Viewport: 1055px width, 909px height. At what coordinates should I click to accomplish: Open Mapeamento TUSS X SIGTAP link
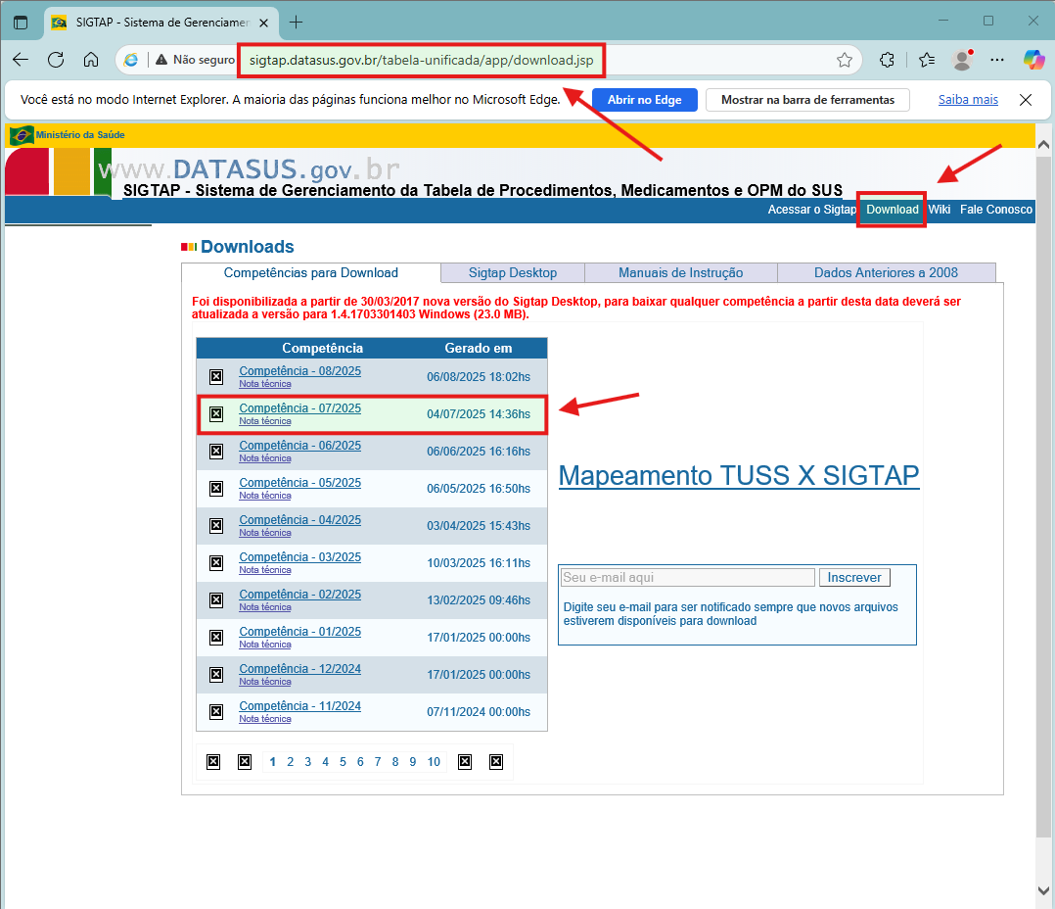pos(738,476)
